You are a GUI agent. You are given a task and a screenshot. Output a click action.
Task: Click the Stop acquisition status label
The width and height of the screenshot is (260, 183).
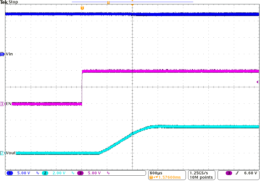click(x=13, y=2)
